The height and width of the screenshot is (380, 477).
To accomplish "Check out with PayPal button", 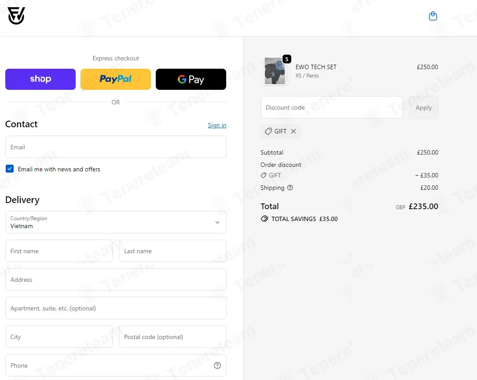I will point(116,79).
